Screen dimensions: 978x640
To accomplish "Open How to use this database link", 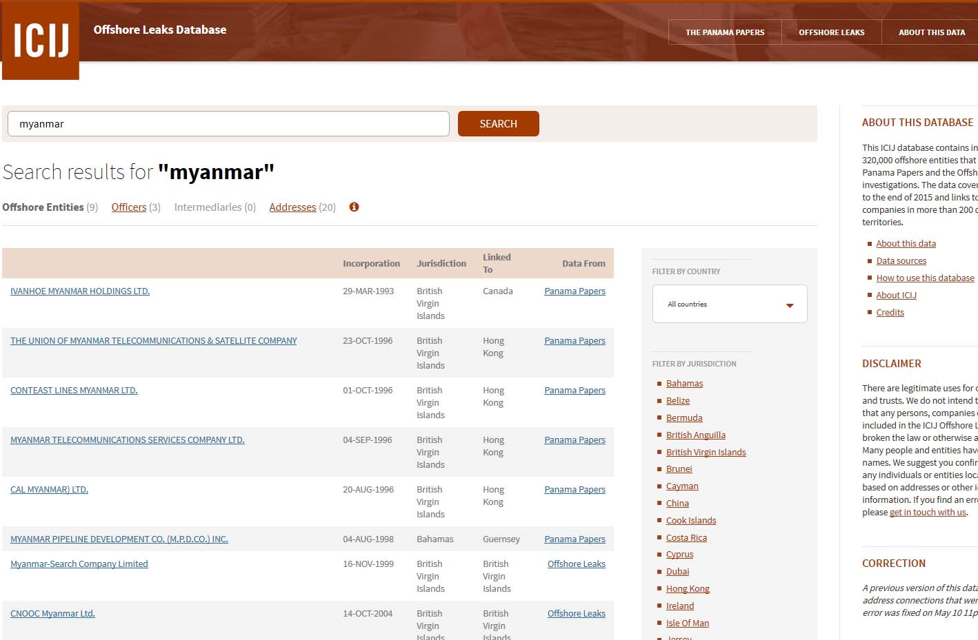I will coord(926,278).
